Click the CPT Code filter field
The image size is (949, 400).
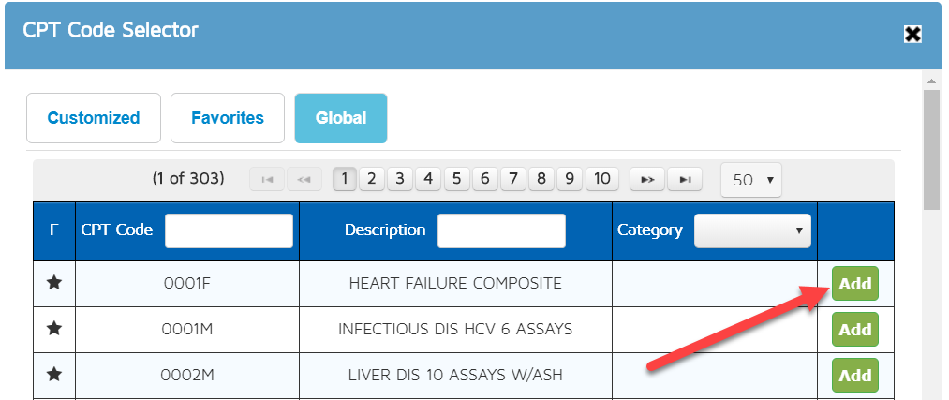pos(229,230)
